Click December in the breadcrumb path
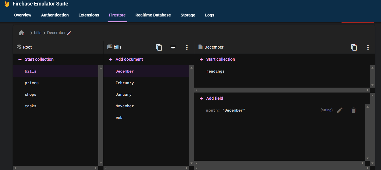The height and width of the screenshot is (170, 381). pyautogui.click(x=56, y=33)
